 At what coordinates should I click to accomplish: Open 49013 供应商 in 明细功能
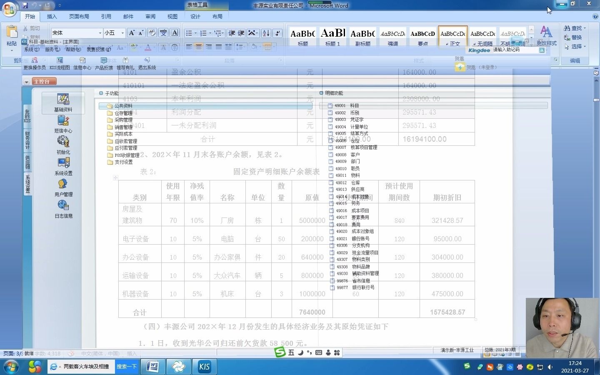(x=346, y=190)
